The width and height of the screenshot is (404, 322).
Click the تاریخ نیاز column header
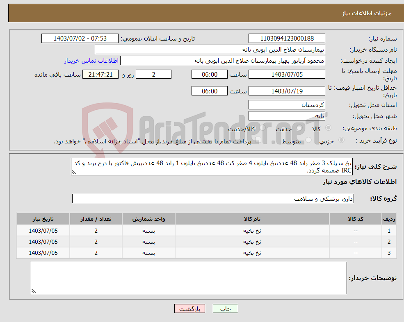[43, 219]
